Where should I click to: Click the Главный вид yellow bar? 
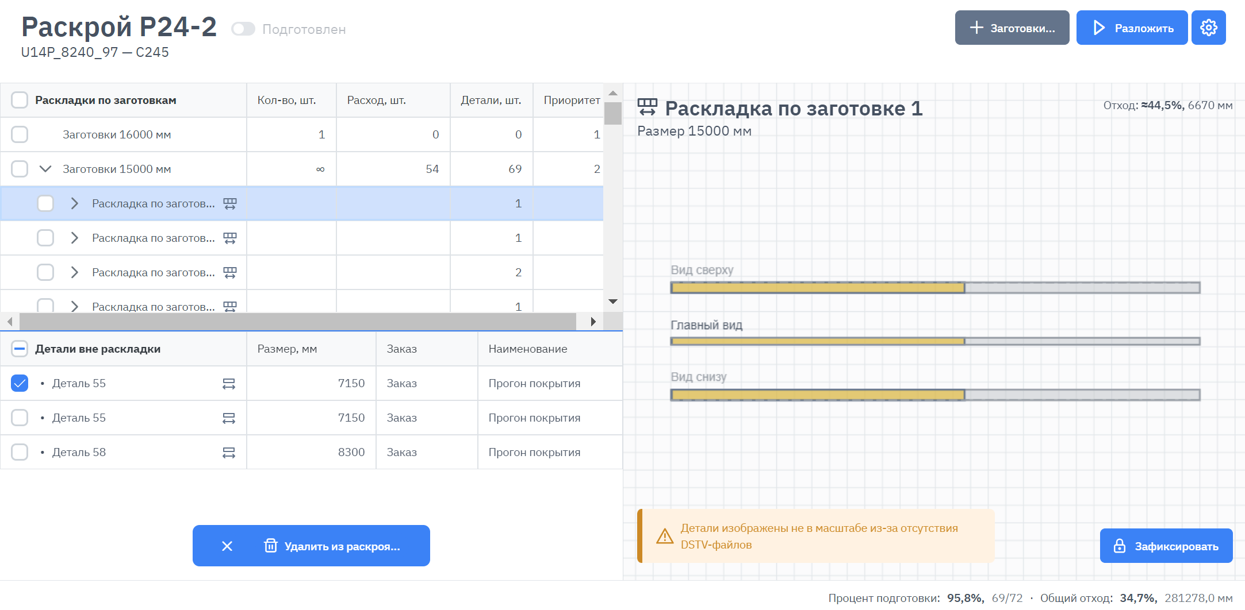pos(818,341)
